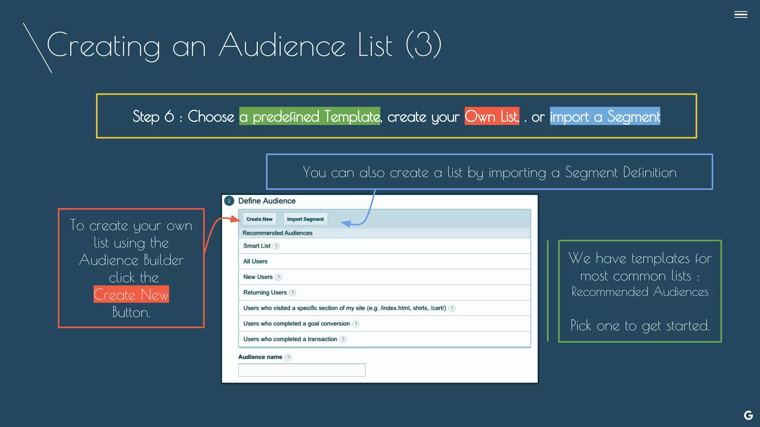760x427 pixels.
Task: Click the Define Audience step 2 badge
Action: click(x=229, y=201)
